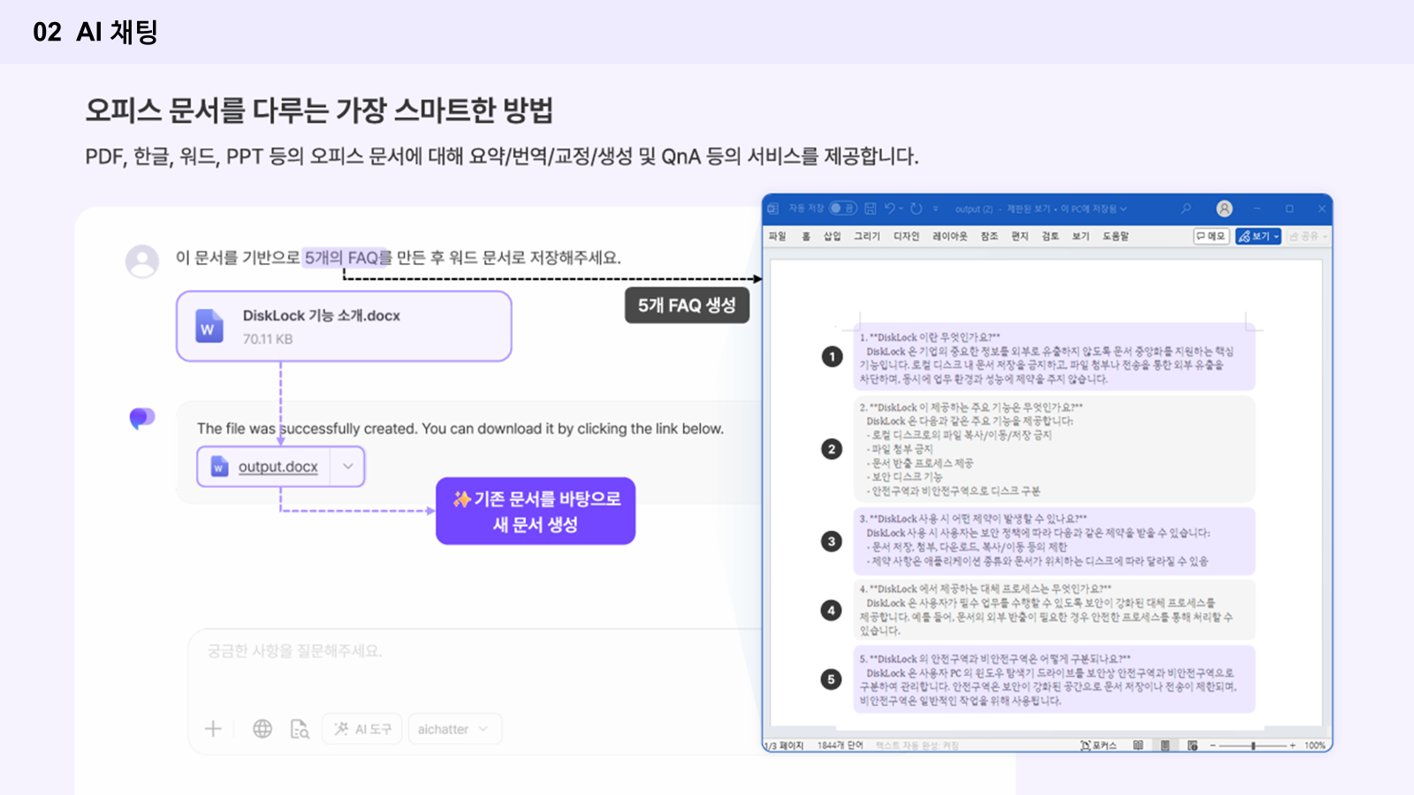The width and height of the screenshot is (1414, 795).
Task: Toggle the AI 도구 button
Action: [x=362, y=729]
